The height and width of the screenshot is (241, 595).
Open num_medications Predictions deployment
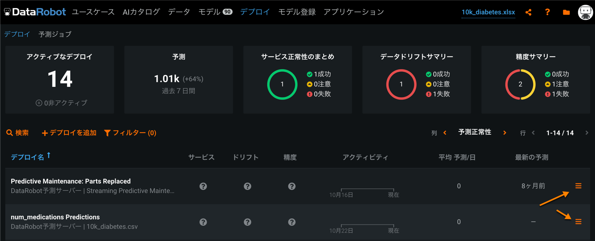tap(55, 217)
